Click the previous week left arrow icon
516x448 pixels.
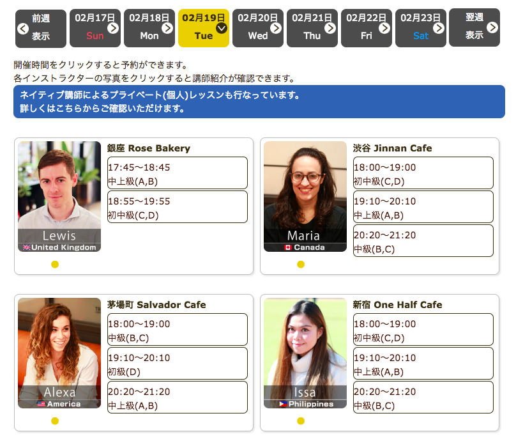(x=23, y=28)
